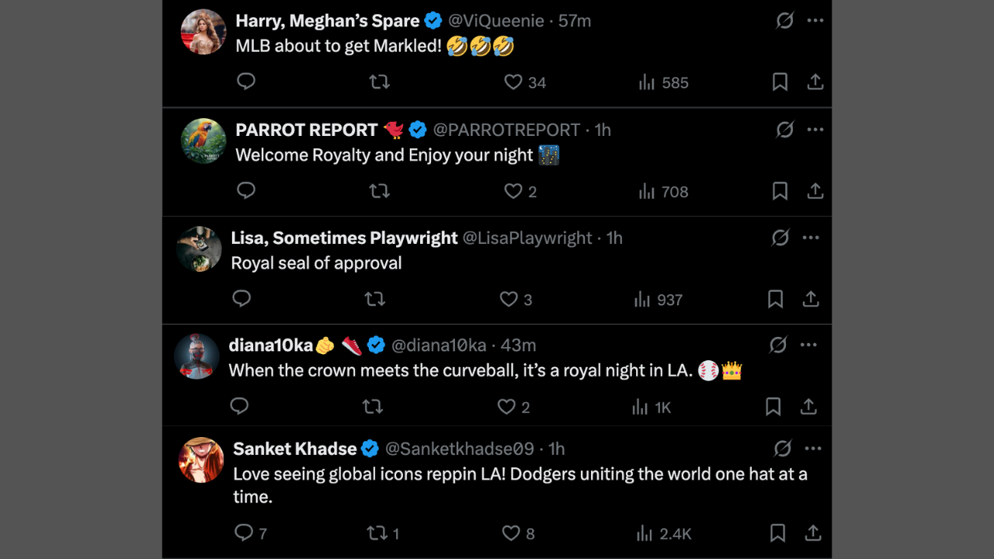Open @ViQueenie's profile from their username
Screen dimensions: 994x559
pos(496,21)
